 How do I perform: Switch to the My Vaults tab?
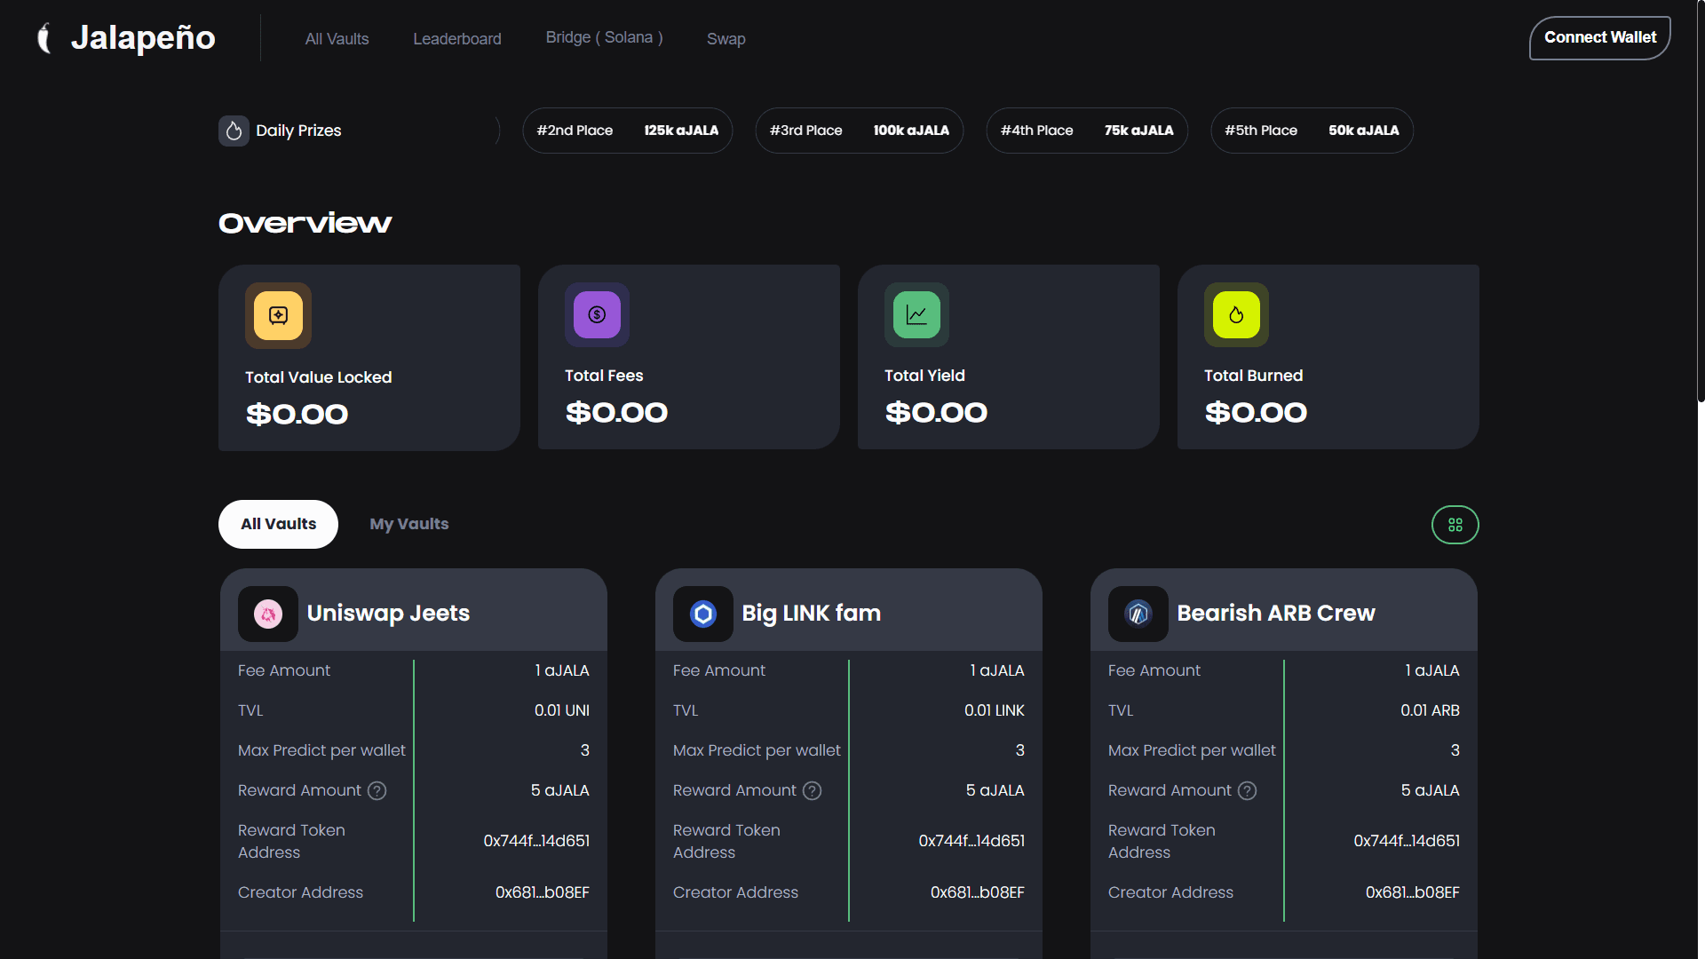tap(409, 524)
